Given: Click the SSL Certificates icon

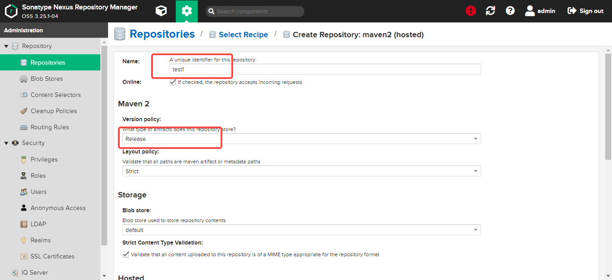Looking at the screenshot, I should [24, 257].
